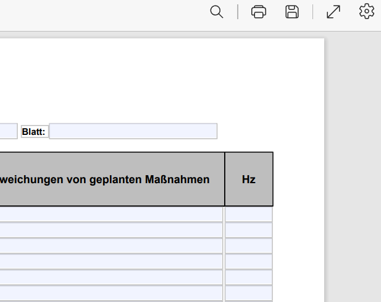Click the 'Blatt:' label

tap(34, 132)
